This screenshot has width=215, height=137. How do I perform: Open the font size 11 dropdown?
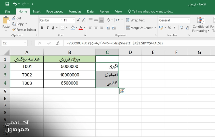[74, 20]
